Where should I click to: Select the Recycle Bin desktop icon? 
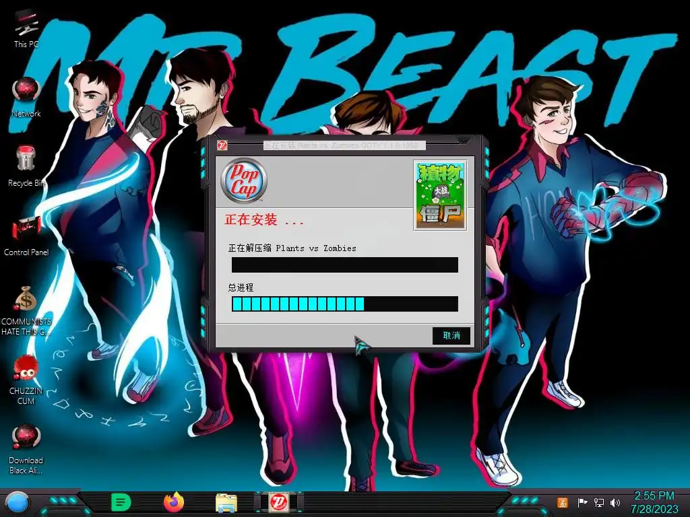[x=26, y=166]
